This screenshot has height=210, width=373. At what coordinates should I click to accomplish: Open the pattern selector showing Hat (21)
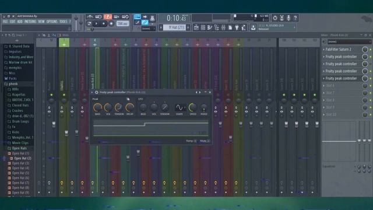point(175,27)
